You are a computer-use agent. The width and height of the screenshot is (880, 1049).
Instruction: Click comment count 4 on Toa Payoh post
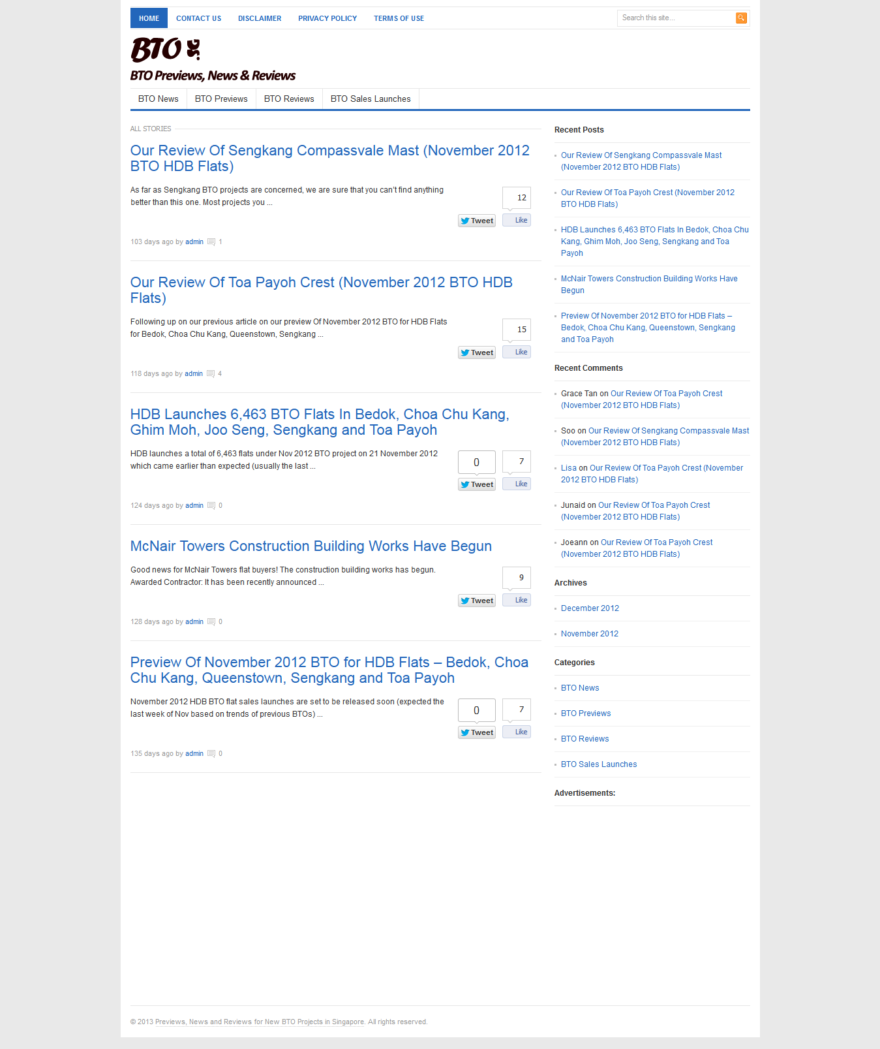(x=220, y=374)
